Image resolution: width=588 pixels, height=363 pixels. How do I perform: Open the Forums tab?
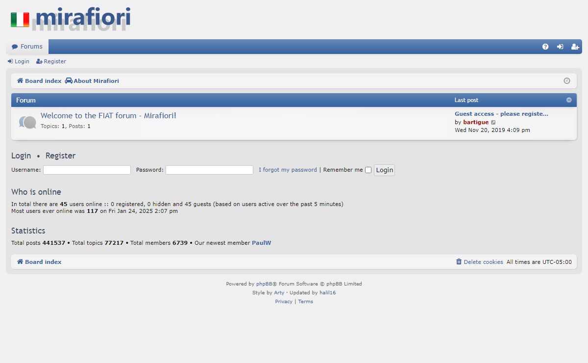coord(27,47)
